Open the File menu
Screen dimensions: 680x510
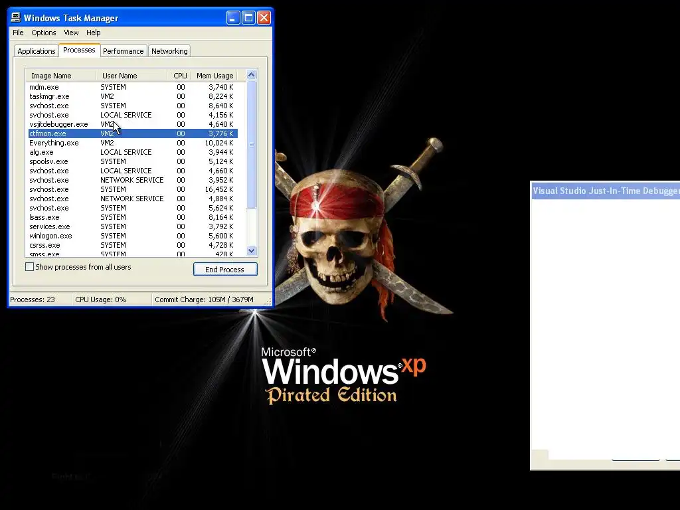click(18, 33)
